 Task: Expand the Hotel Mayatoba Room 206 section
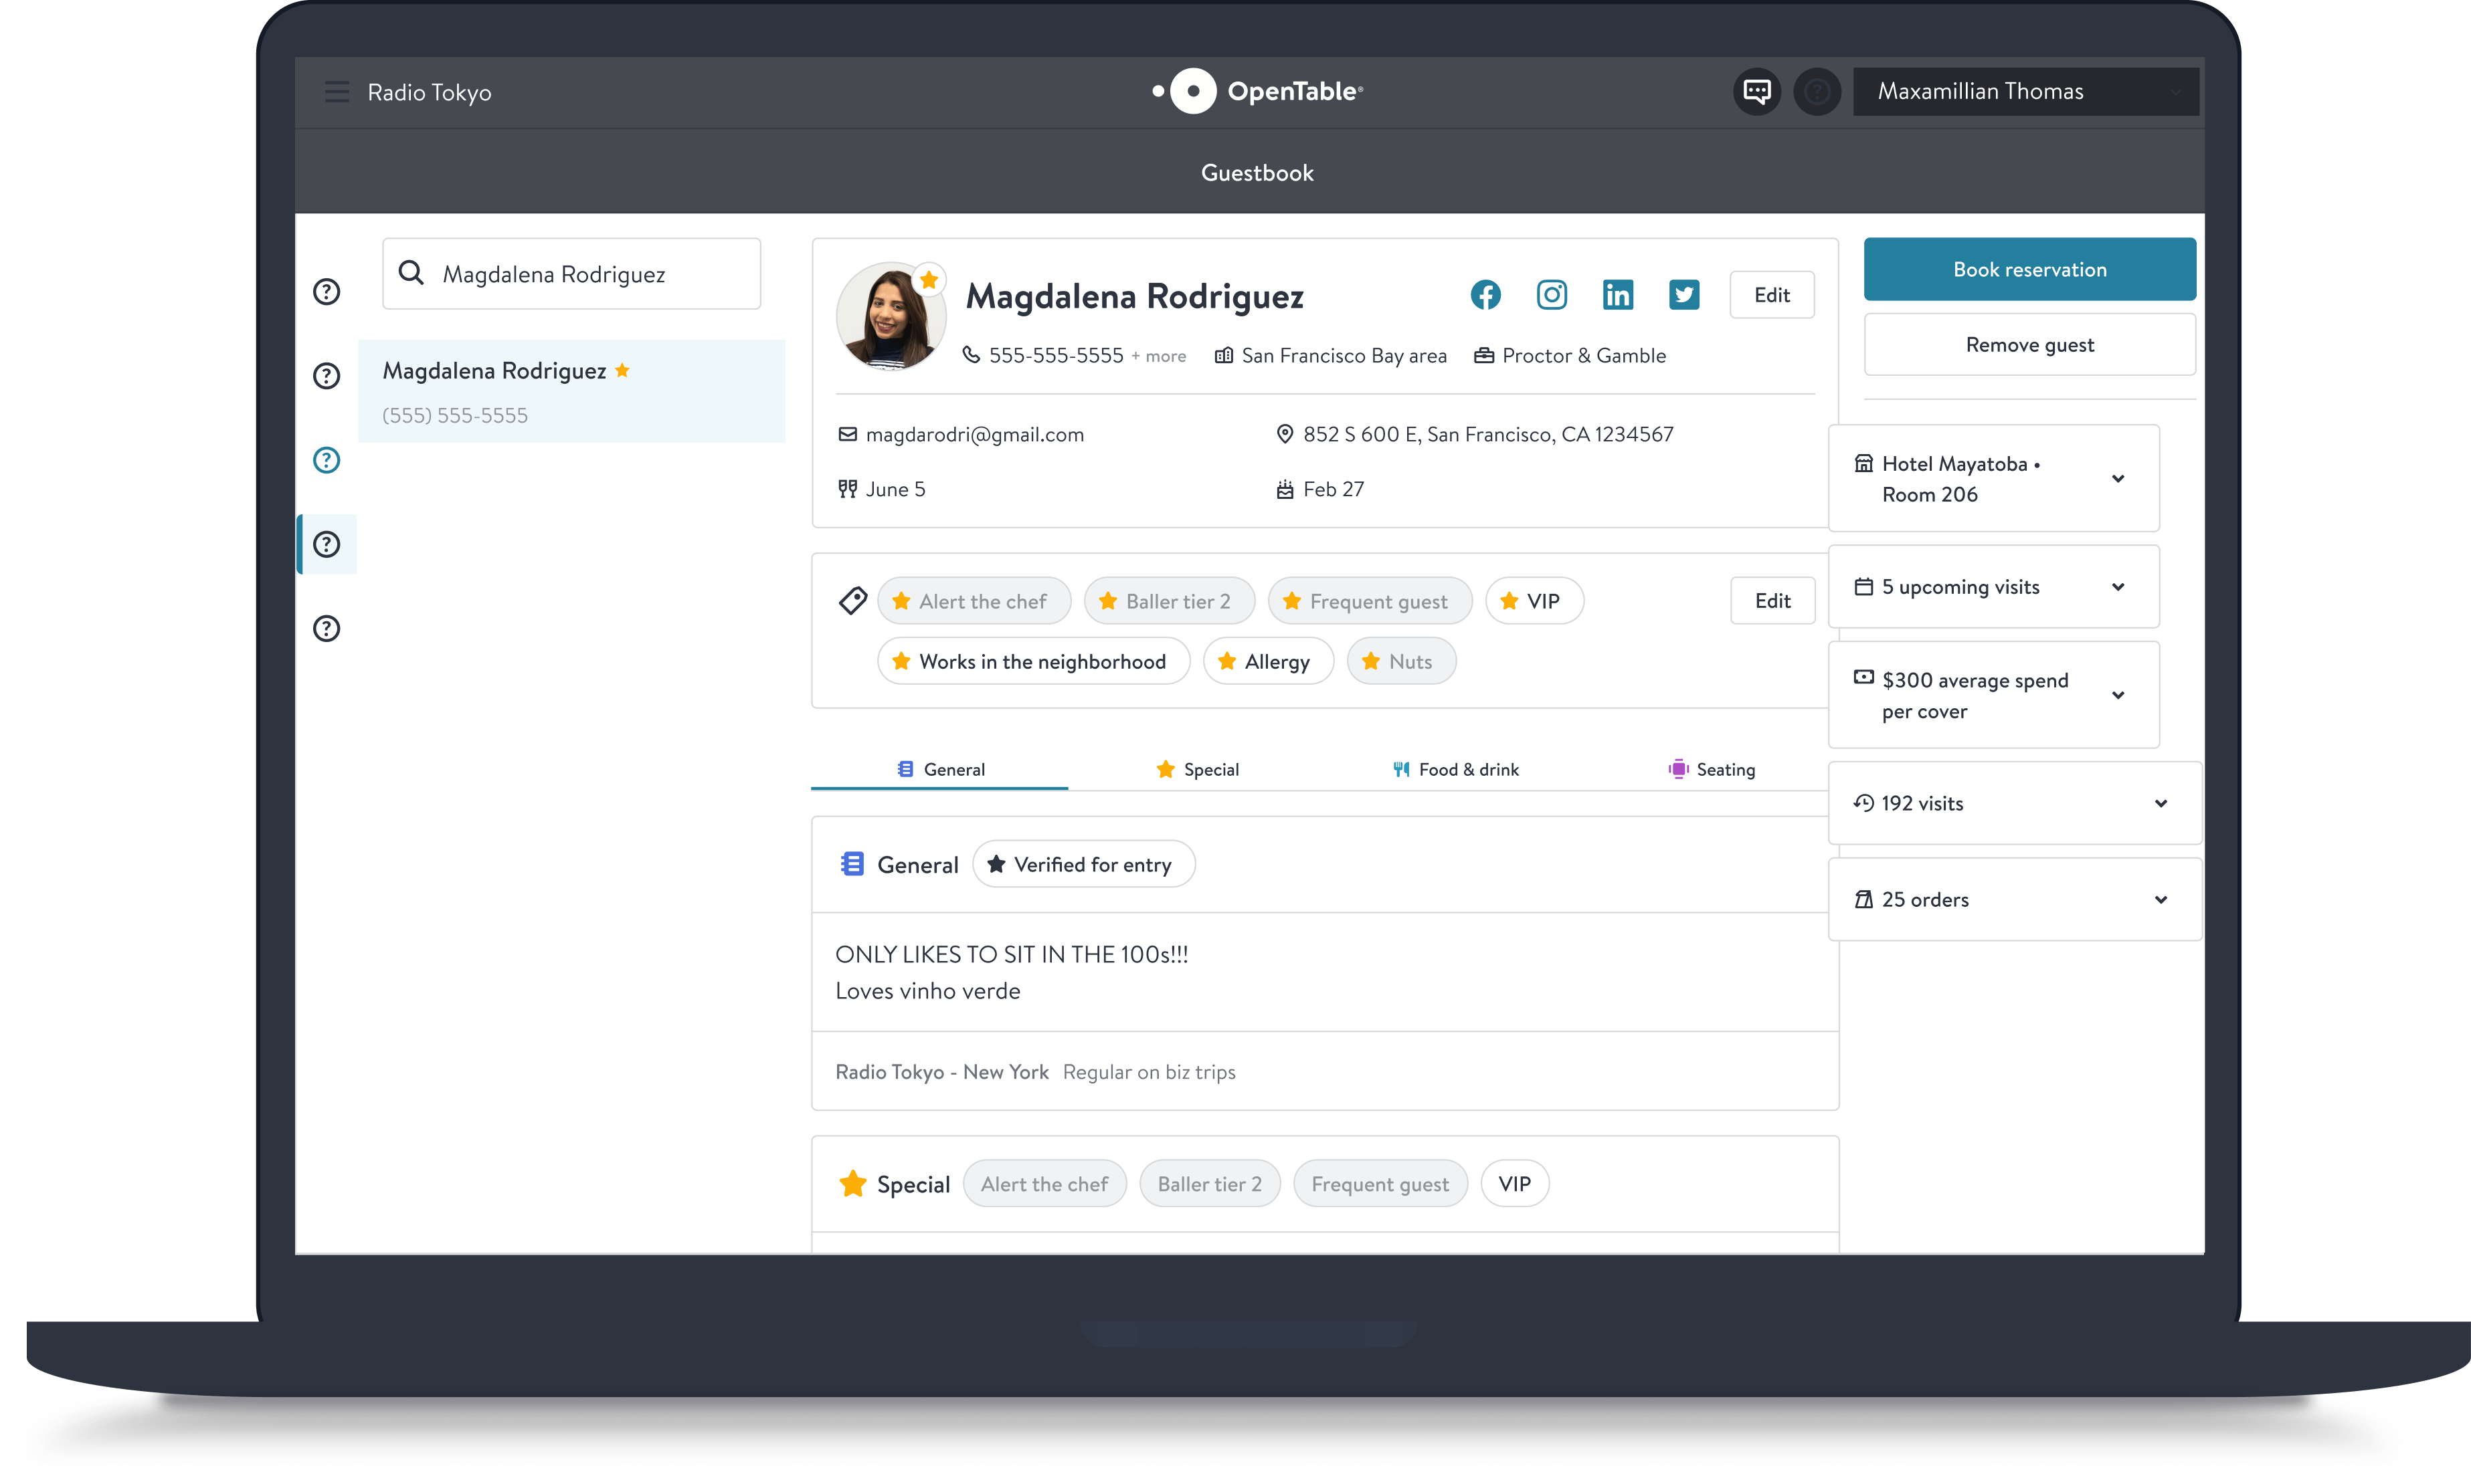[x=2118, y=478]
